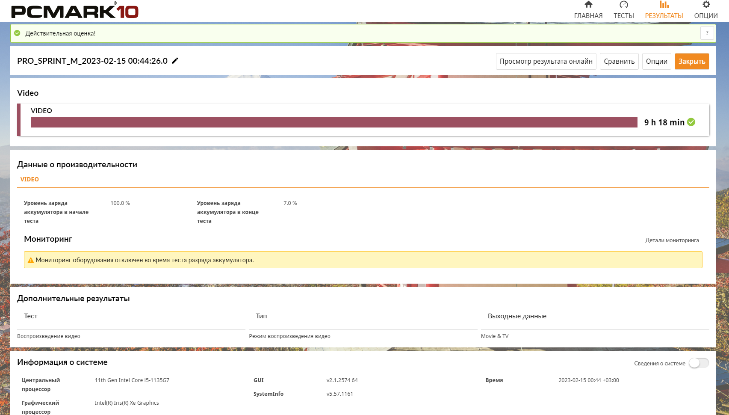Switch to the VIDEO performance data tab
The image size is (729, 415).
[30, 179]
